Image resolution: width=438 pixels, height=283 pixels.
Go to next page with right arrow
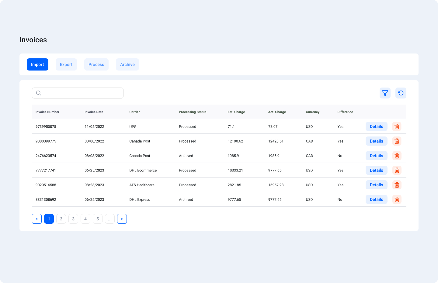122,219
